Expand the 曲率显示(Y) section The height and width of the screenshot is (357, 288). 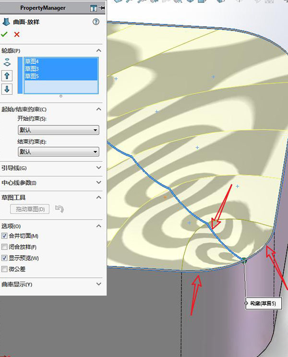point(99,284)
